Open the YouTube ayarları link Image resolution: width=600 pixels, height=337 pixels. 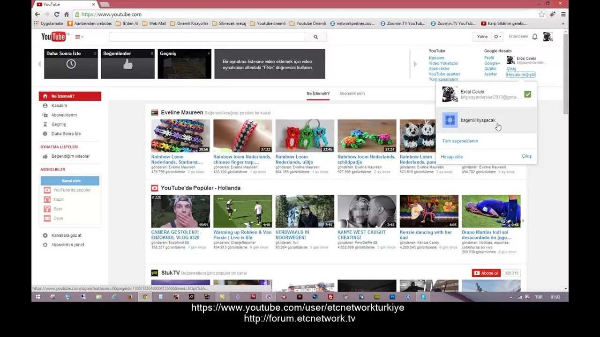point(444,74)
